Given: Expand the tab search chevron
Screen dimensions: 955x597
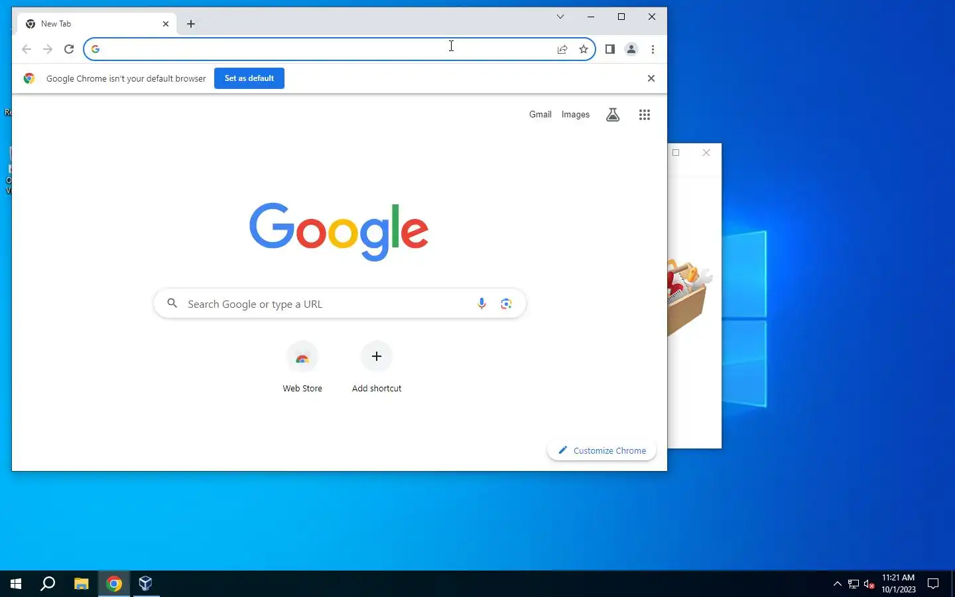Looking at the screenshot, I should [x=560, y=17].
